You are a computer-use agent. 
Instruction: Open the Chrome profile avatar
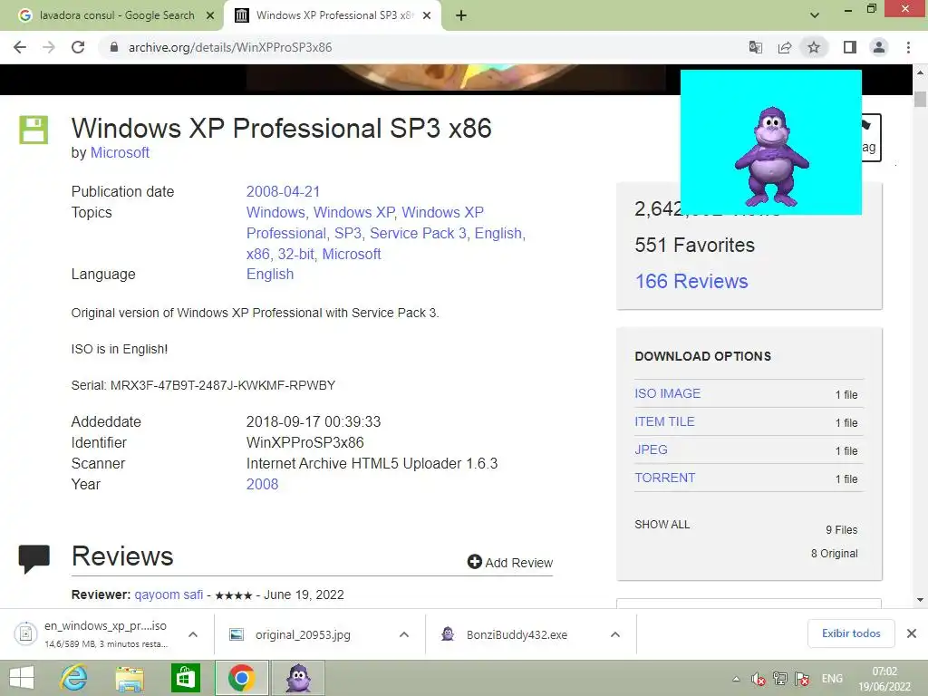point(879,47)
